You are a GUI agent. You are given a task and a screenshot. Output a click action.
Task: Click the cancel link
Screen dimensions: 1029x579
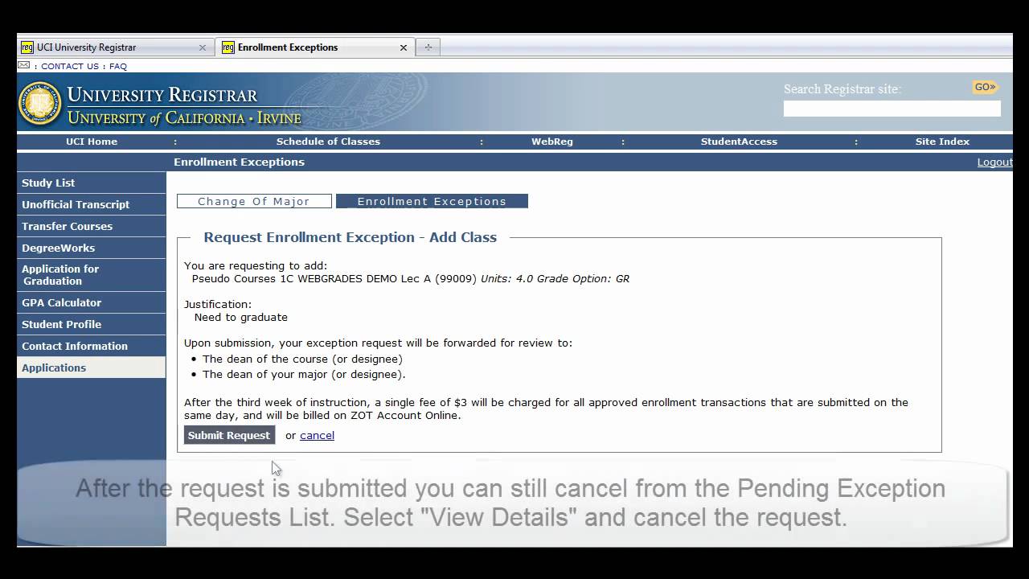(317, 435)
